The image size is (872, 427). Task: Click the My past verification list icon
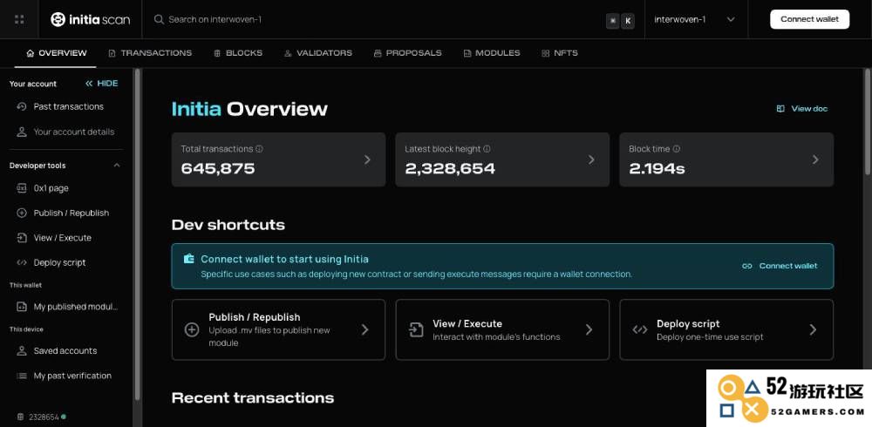tap(22, 376)
